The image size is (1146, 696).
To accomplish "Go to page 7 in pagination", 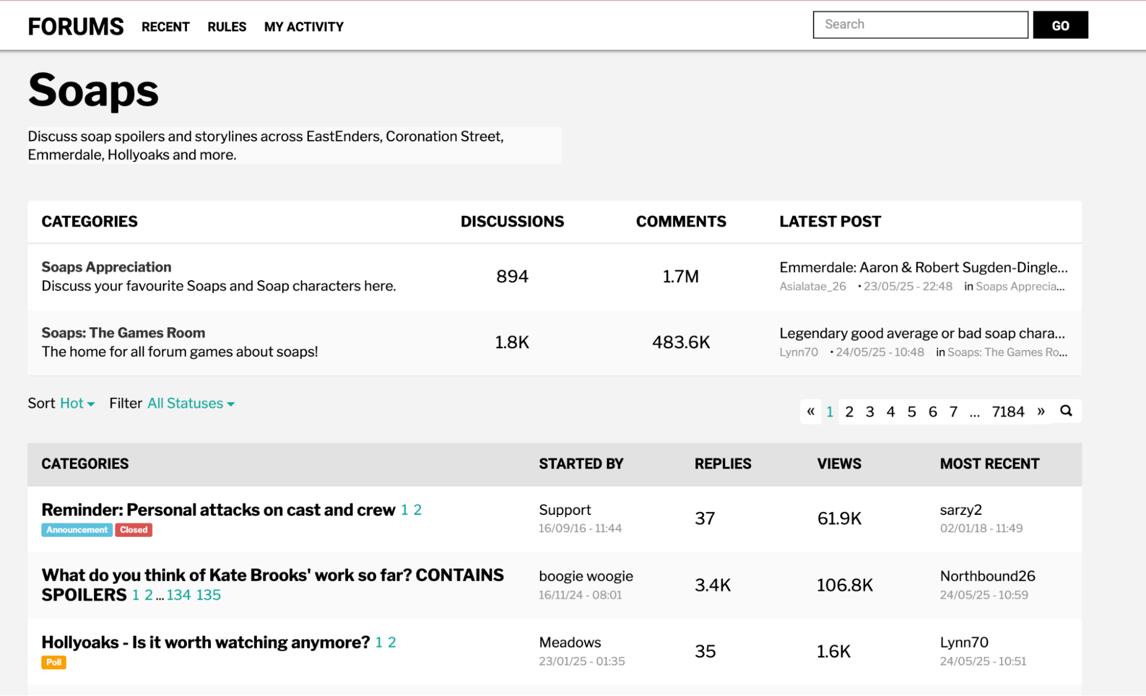I will 953,411.
